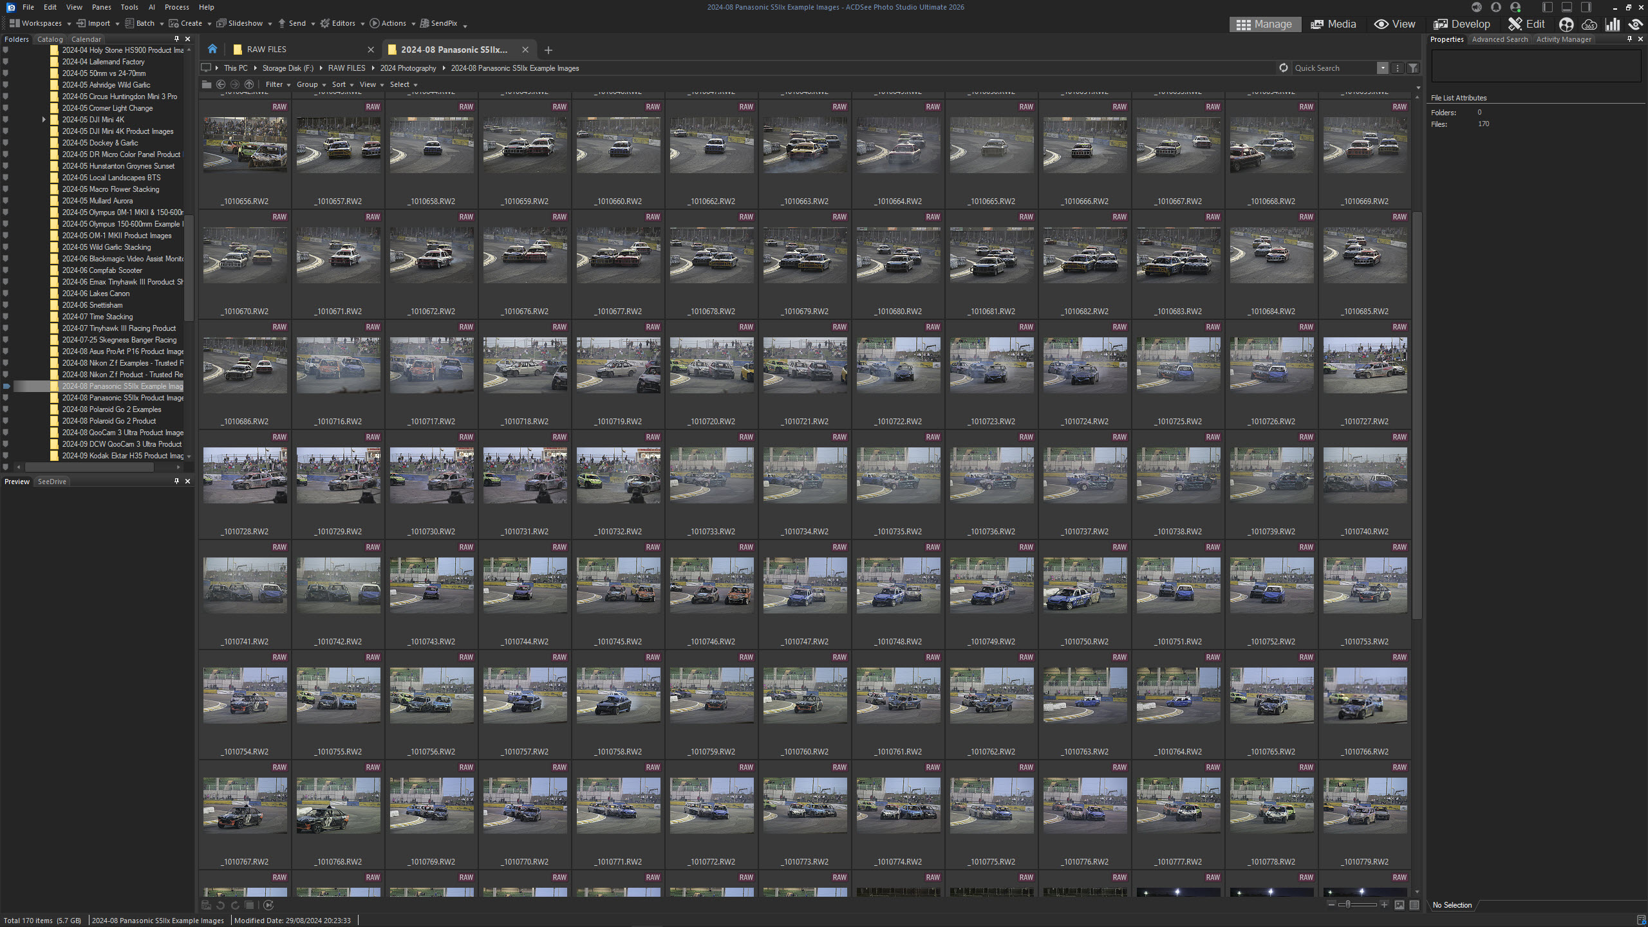
Task: Click the funnel filter icon by Quick Search
Action: 1413,68
